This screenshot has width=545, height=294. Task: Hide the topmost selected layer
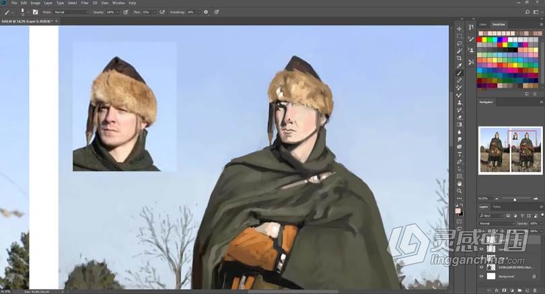pyautogui.click(x=481, y=240)
